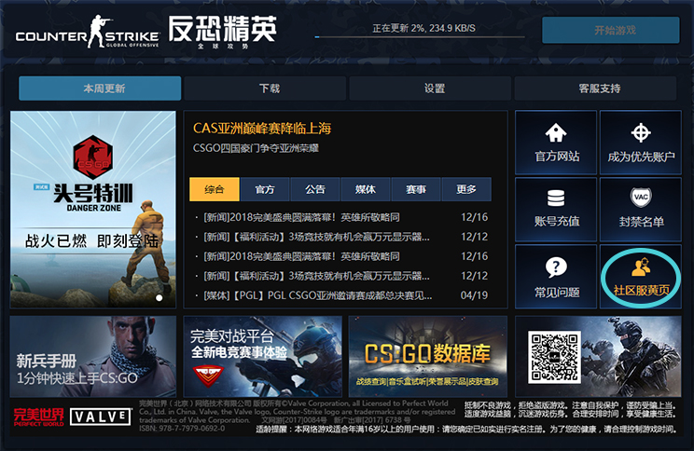Click the 04/19 date in news list
Viewport: 694px width, 451px height.
474,294
